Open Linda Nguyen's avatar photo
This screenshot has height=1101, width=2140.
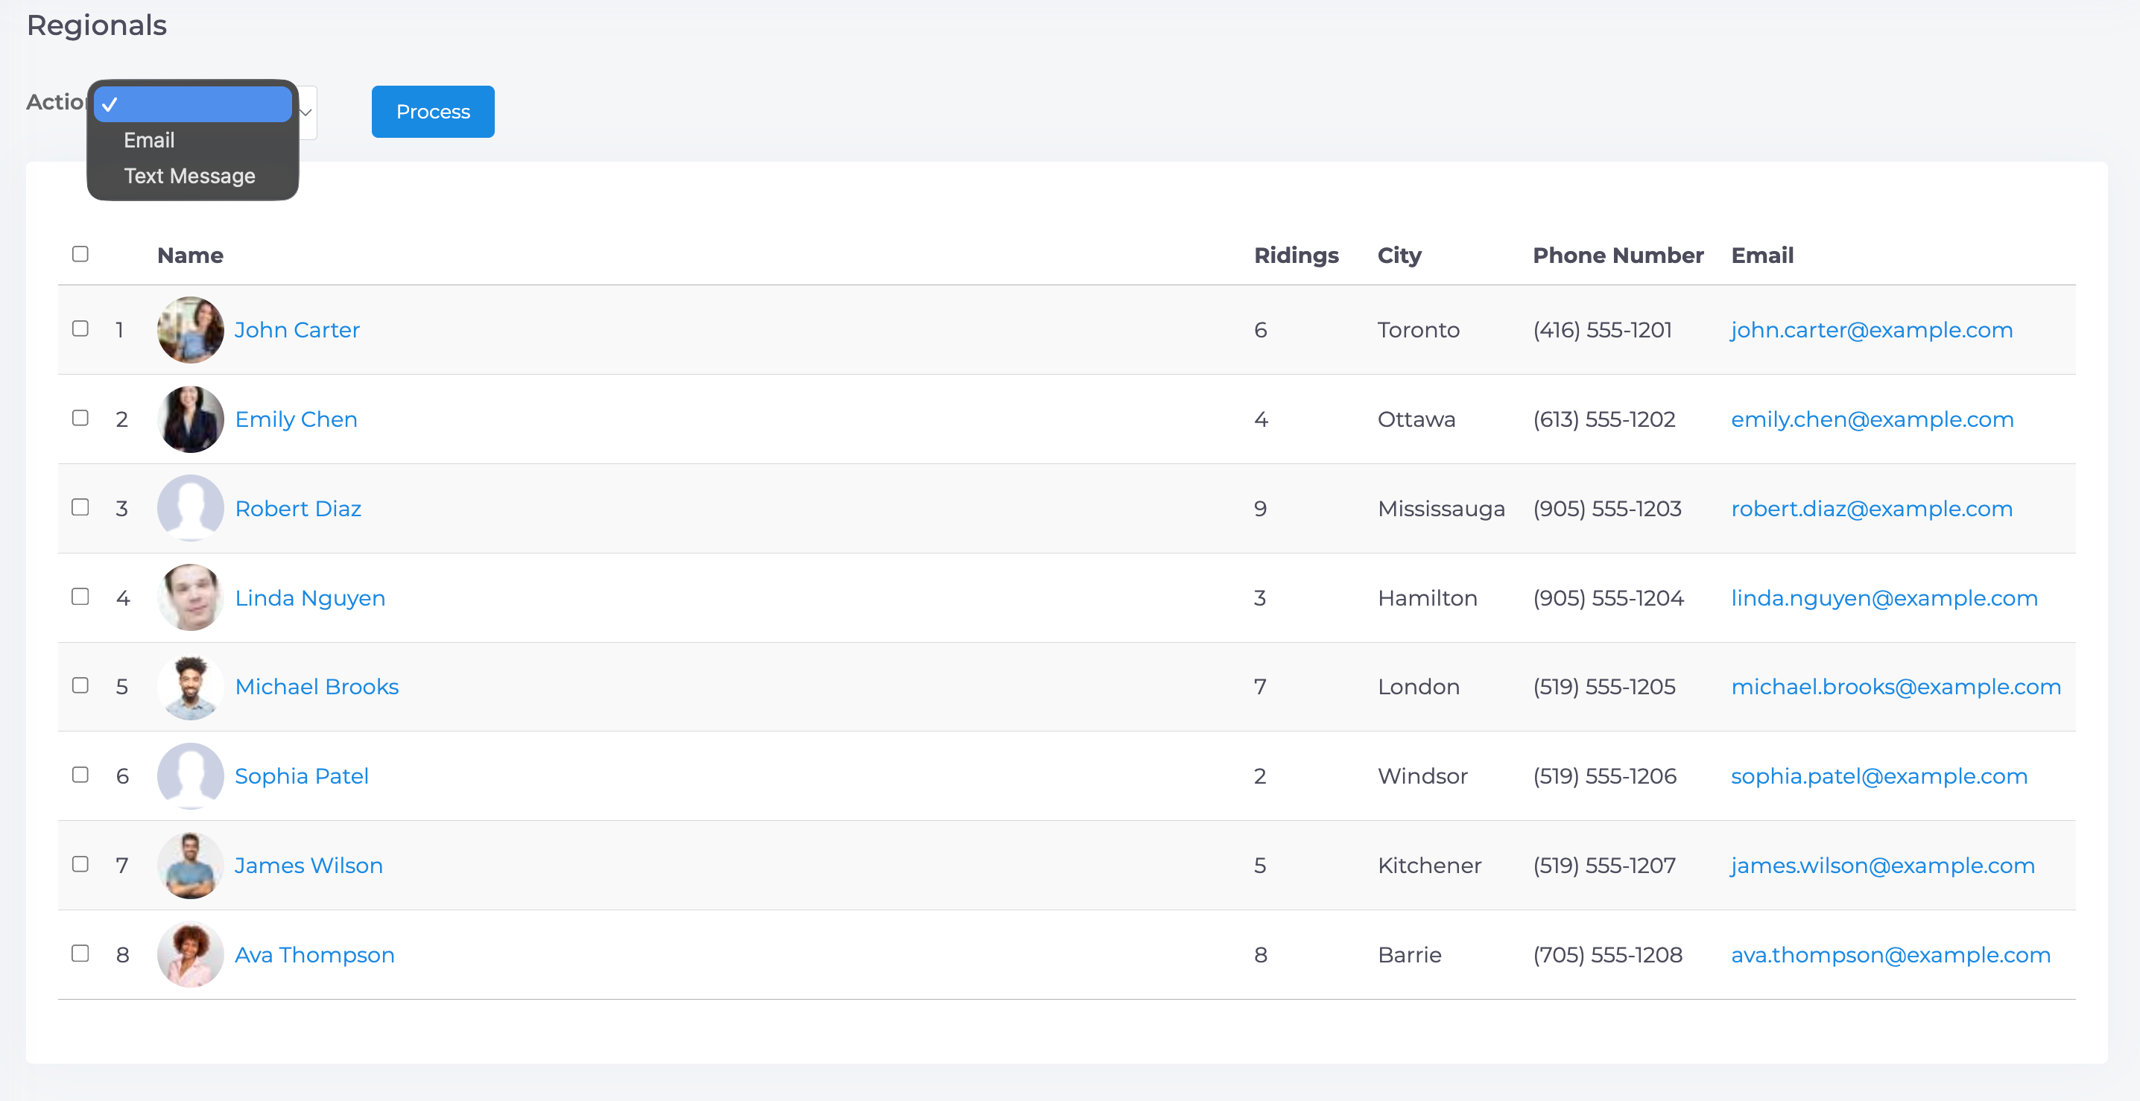(x=190, y=598)
